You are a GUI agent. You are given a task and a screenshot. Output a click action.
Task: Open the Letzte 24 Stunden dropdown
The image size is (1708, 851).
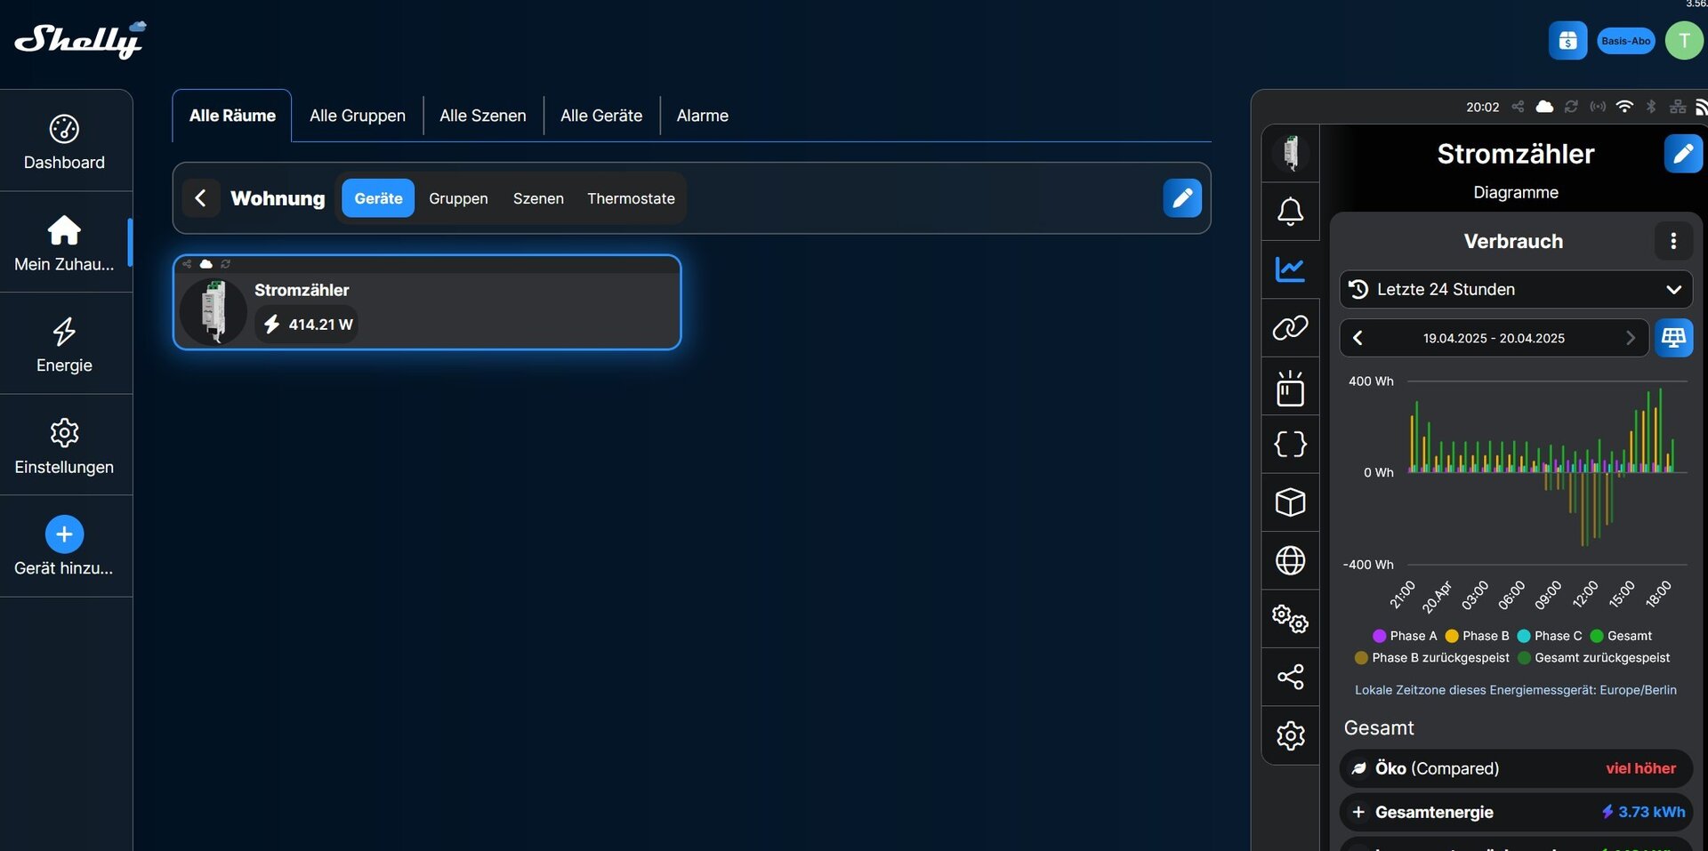pos(1515,290)
